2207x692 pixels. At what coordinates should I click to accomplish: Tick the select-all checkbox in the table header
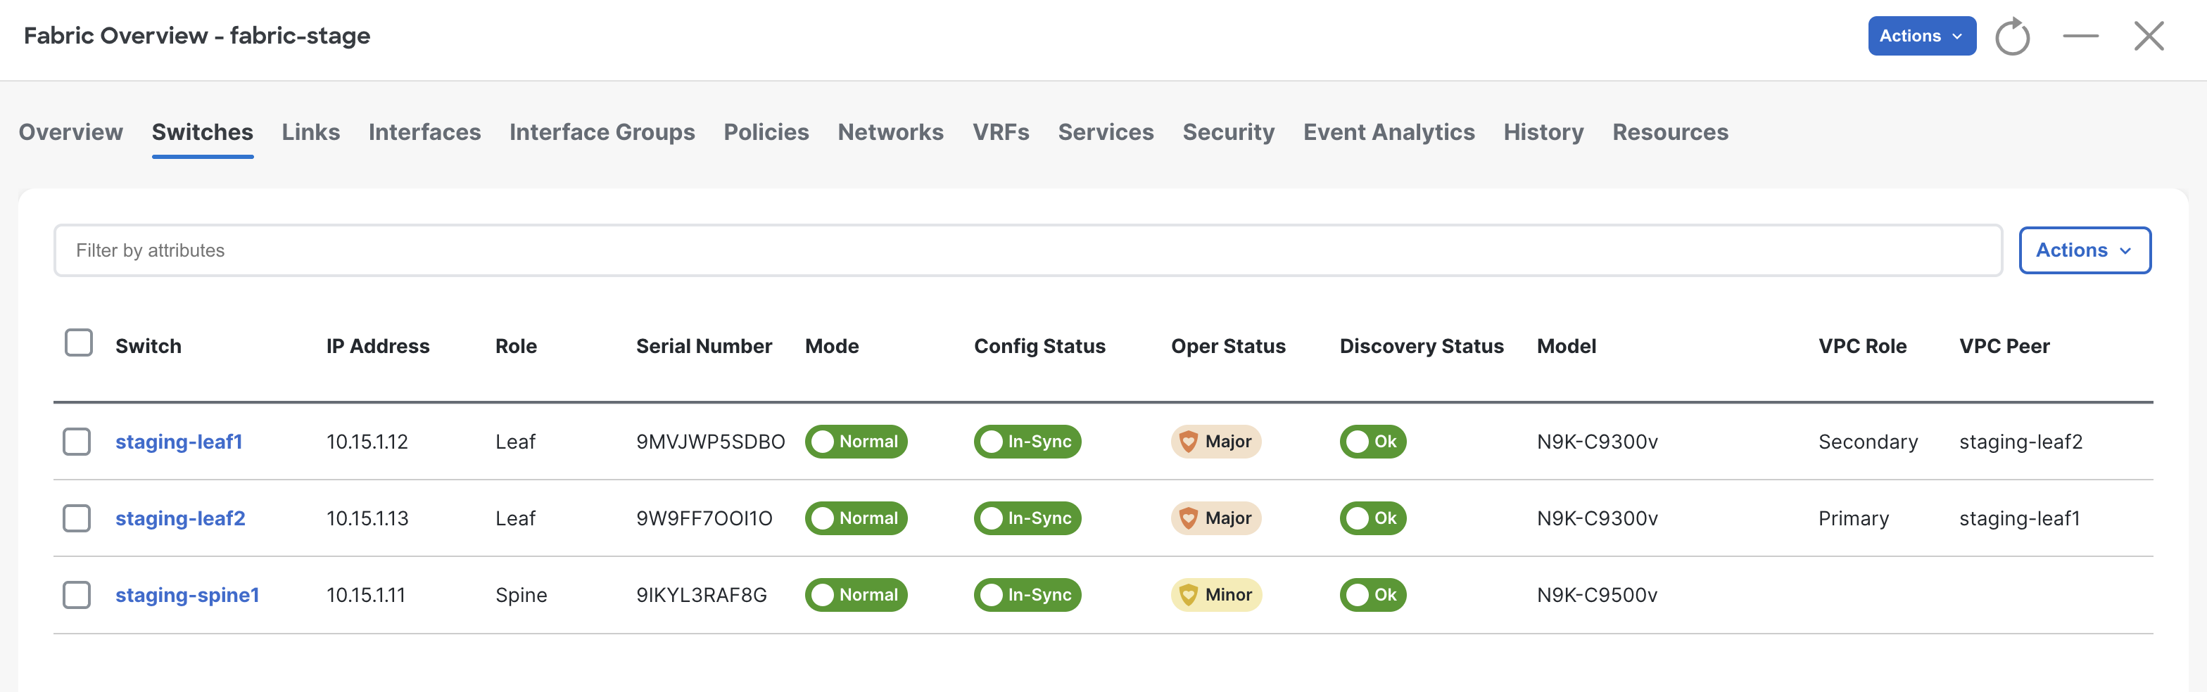pos(79,342)
